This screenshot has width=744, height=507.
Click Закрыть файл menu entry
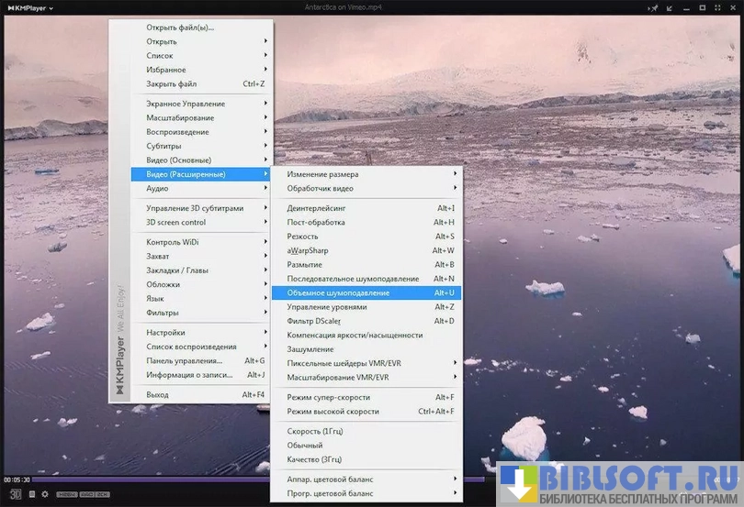click(x=171, y=84)
